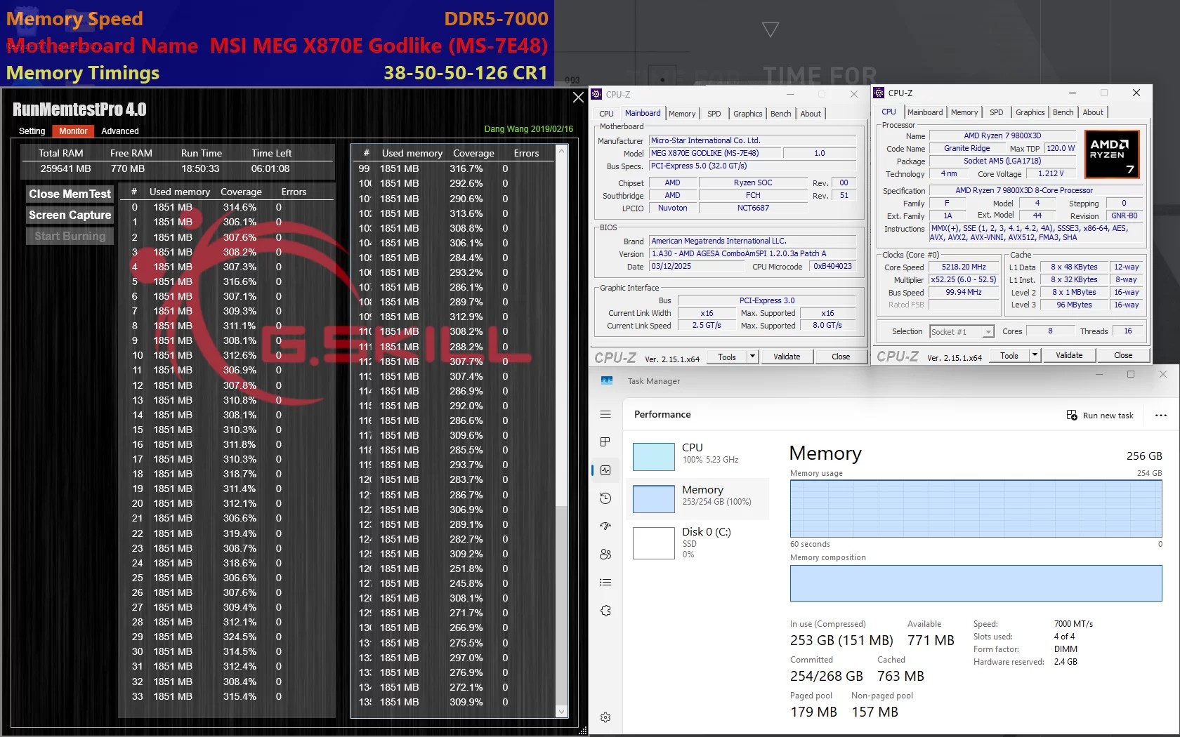Select the Memory usage graph thumbnail
Viewport: 1180px width, 737px height.
click(653, 499)
